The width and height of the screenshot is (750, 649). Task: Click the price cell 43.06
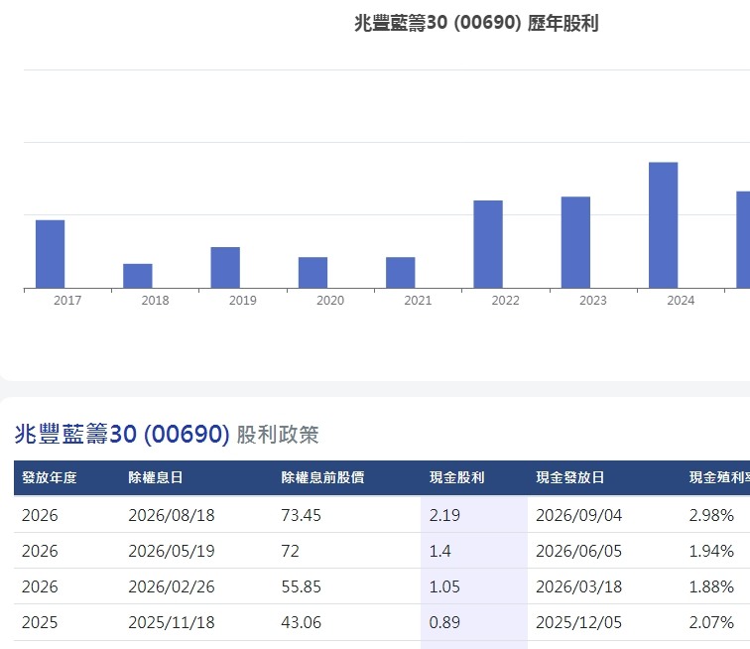pyautogui.click(x=301, y=622)
